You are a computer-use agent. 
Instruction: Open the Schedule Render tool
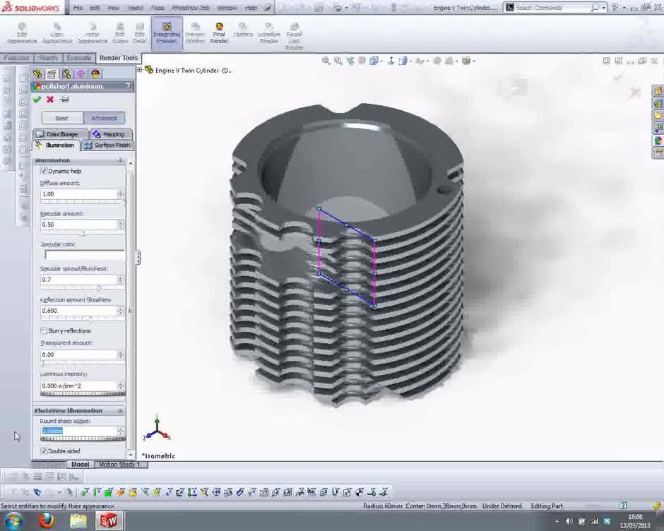[269, 32]
